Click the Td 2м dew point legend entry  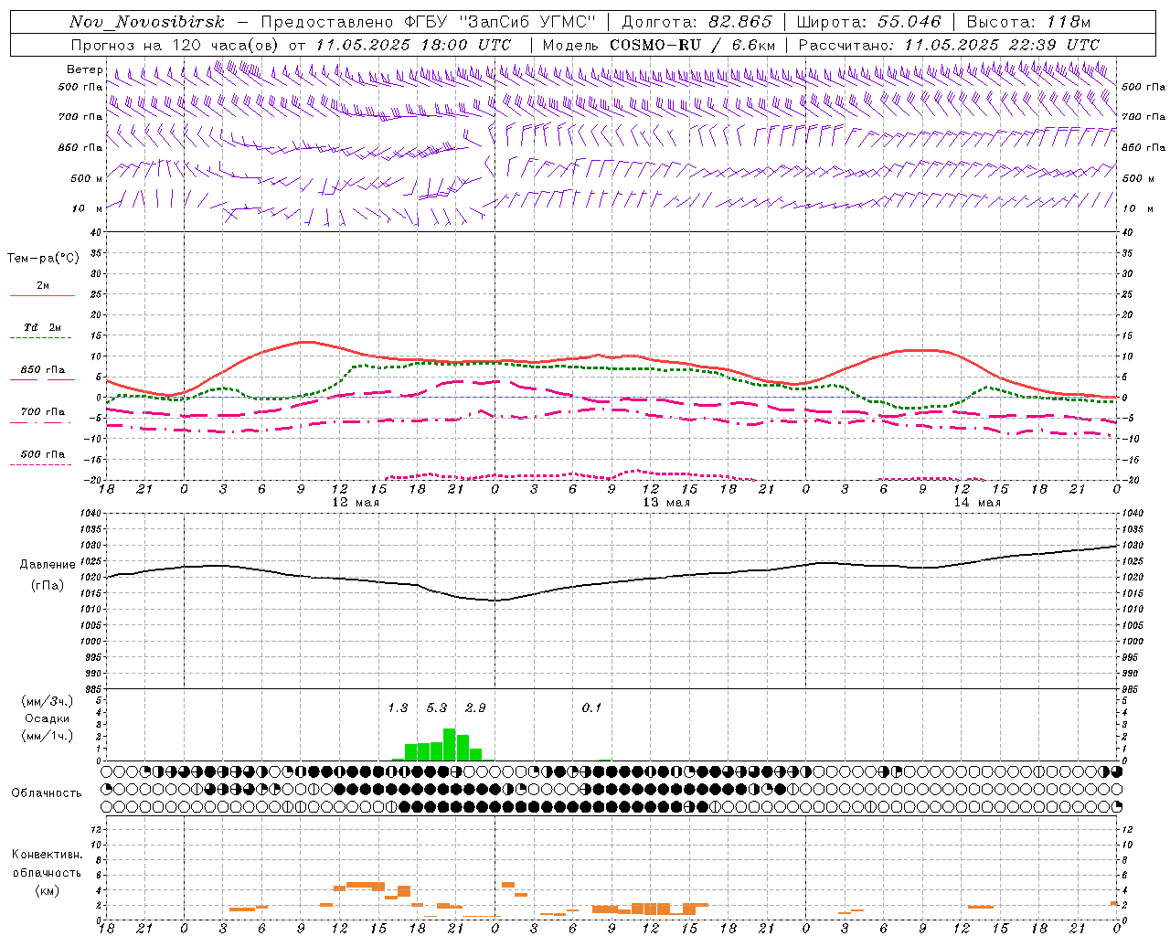click(43, 327)
